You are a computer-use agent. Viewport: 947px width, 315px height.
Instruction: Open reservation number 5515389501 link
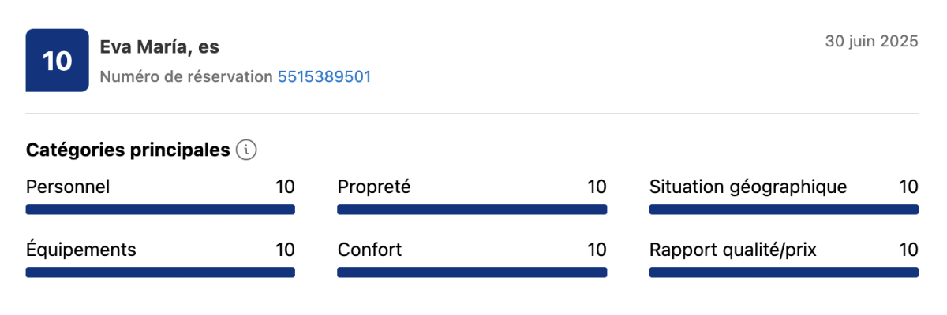[324, 76]
